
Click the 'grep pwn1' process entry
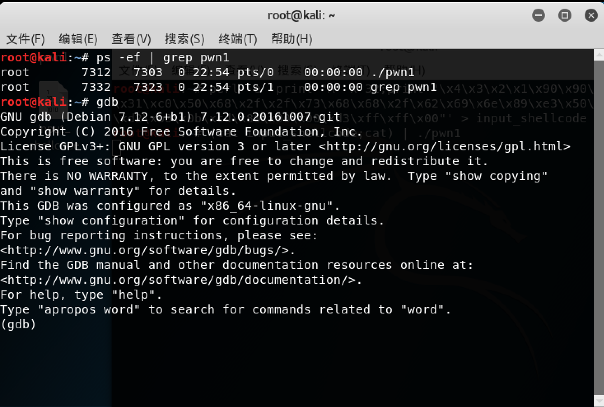click(x=404, y=87)
